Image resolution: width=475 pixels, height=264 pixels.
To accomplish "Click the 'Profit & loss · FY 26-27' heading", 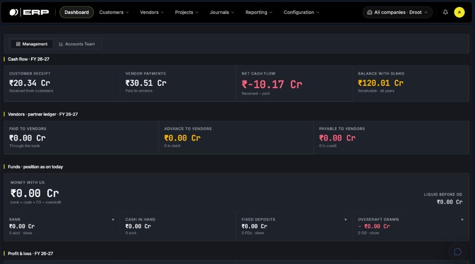I will [30, 253].
